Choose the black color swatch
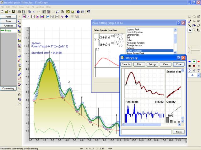Image resolution: width=201 pixels, height=150 pixels. click(190, 66)
